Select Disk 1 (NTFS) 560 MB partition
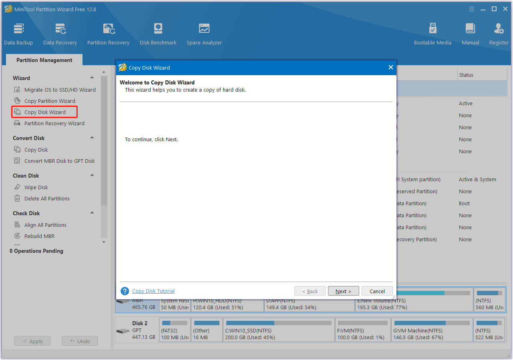Image resolution: width=513 pixels, height=360 pixels. pos(489,300)
